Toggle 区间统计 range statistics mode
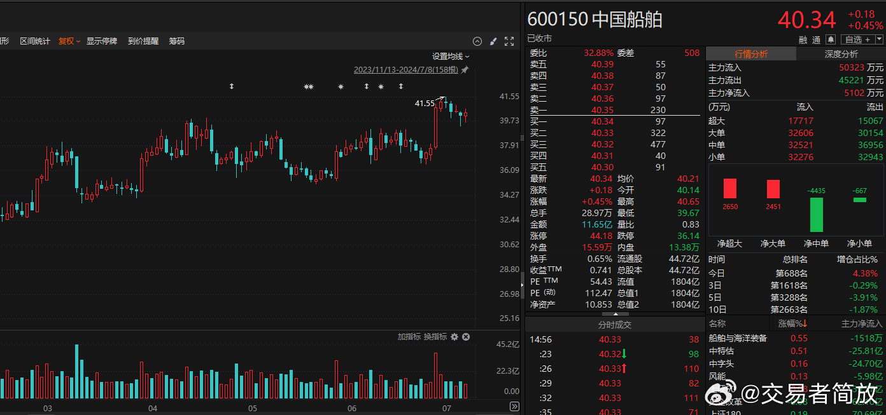Viewport: 886px width, 415px height. (x=35, y=41)
